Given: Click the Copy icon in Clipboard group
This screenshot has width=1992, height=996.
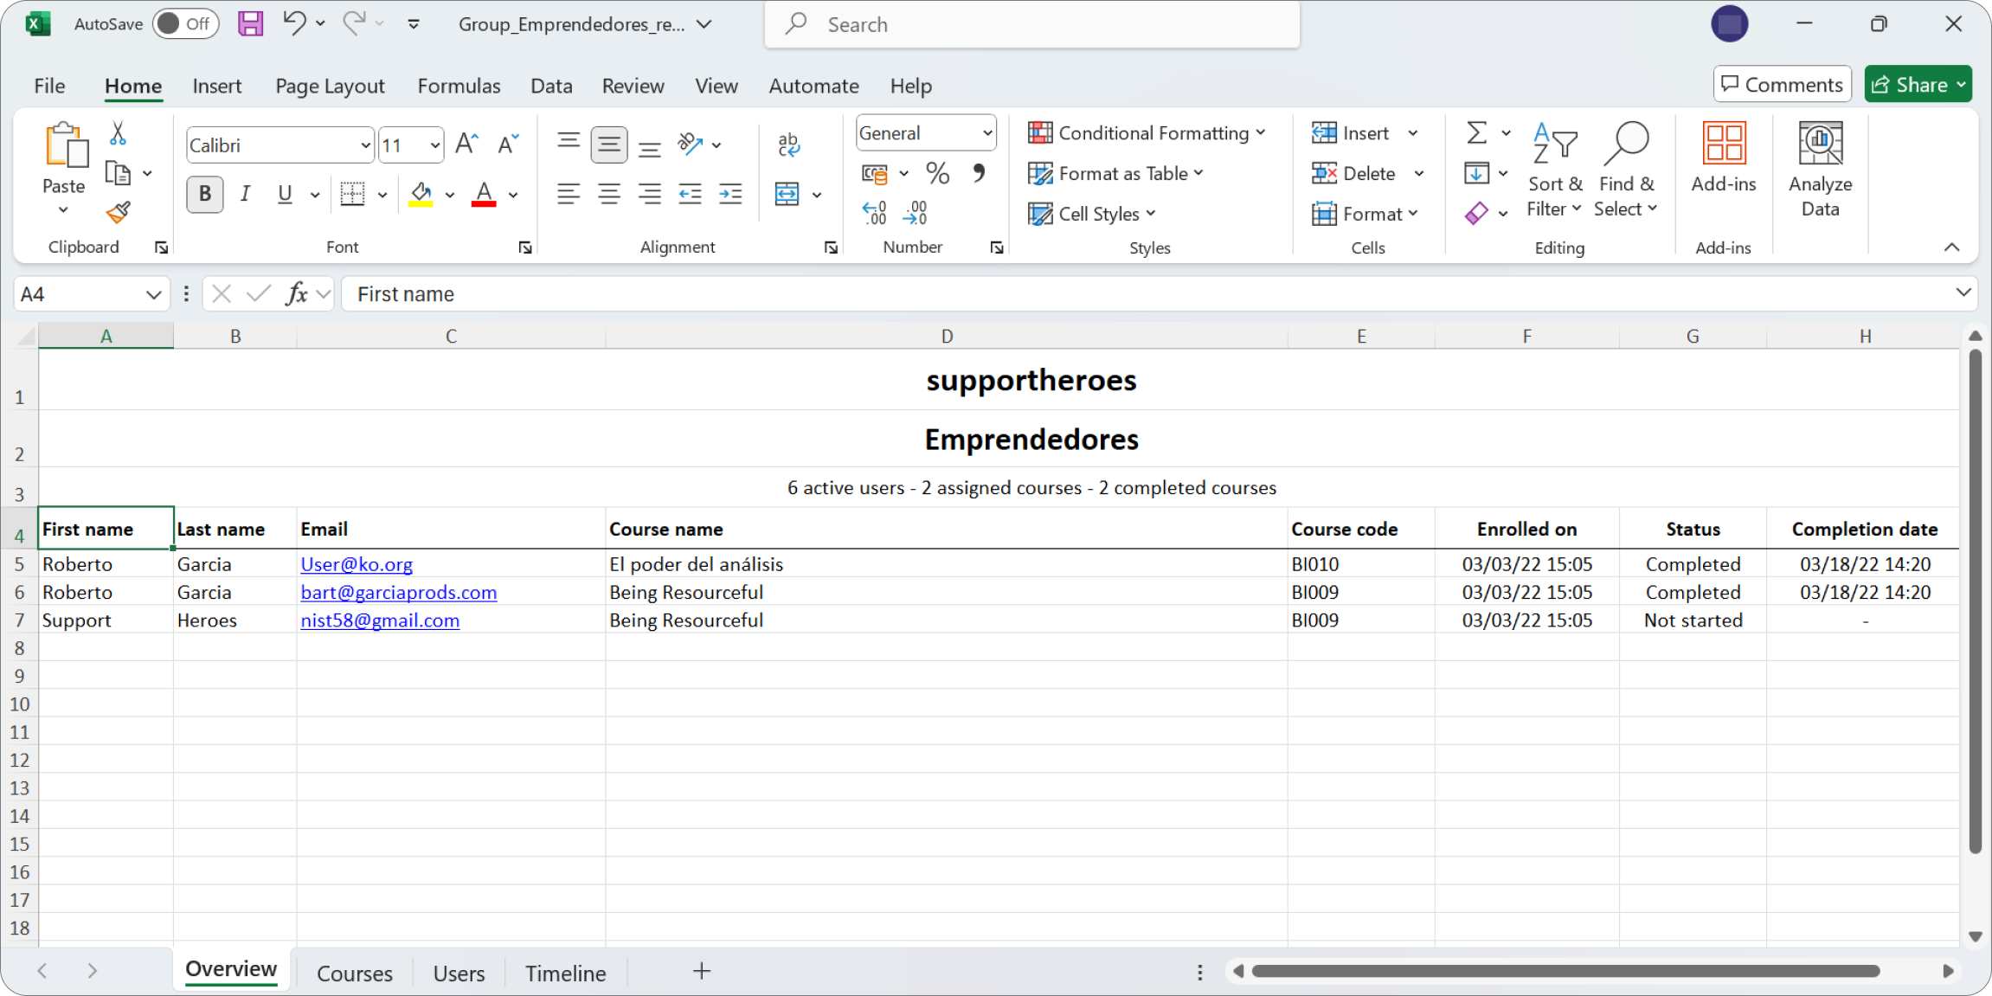Looking at the screenshot, I should click(118, 173).
